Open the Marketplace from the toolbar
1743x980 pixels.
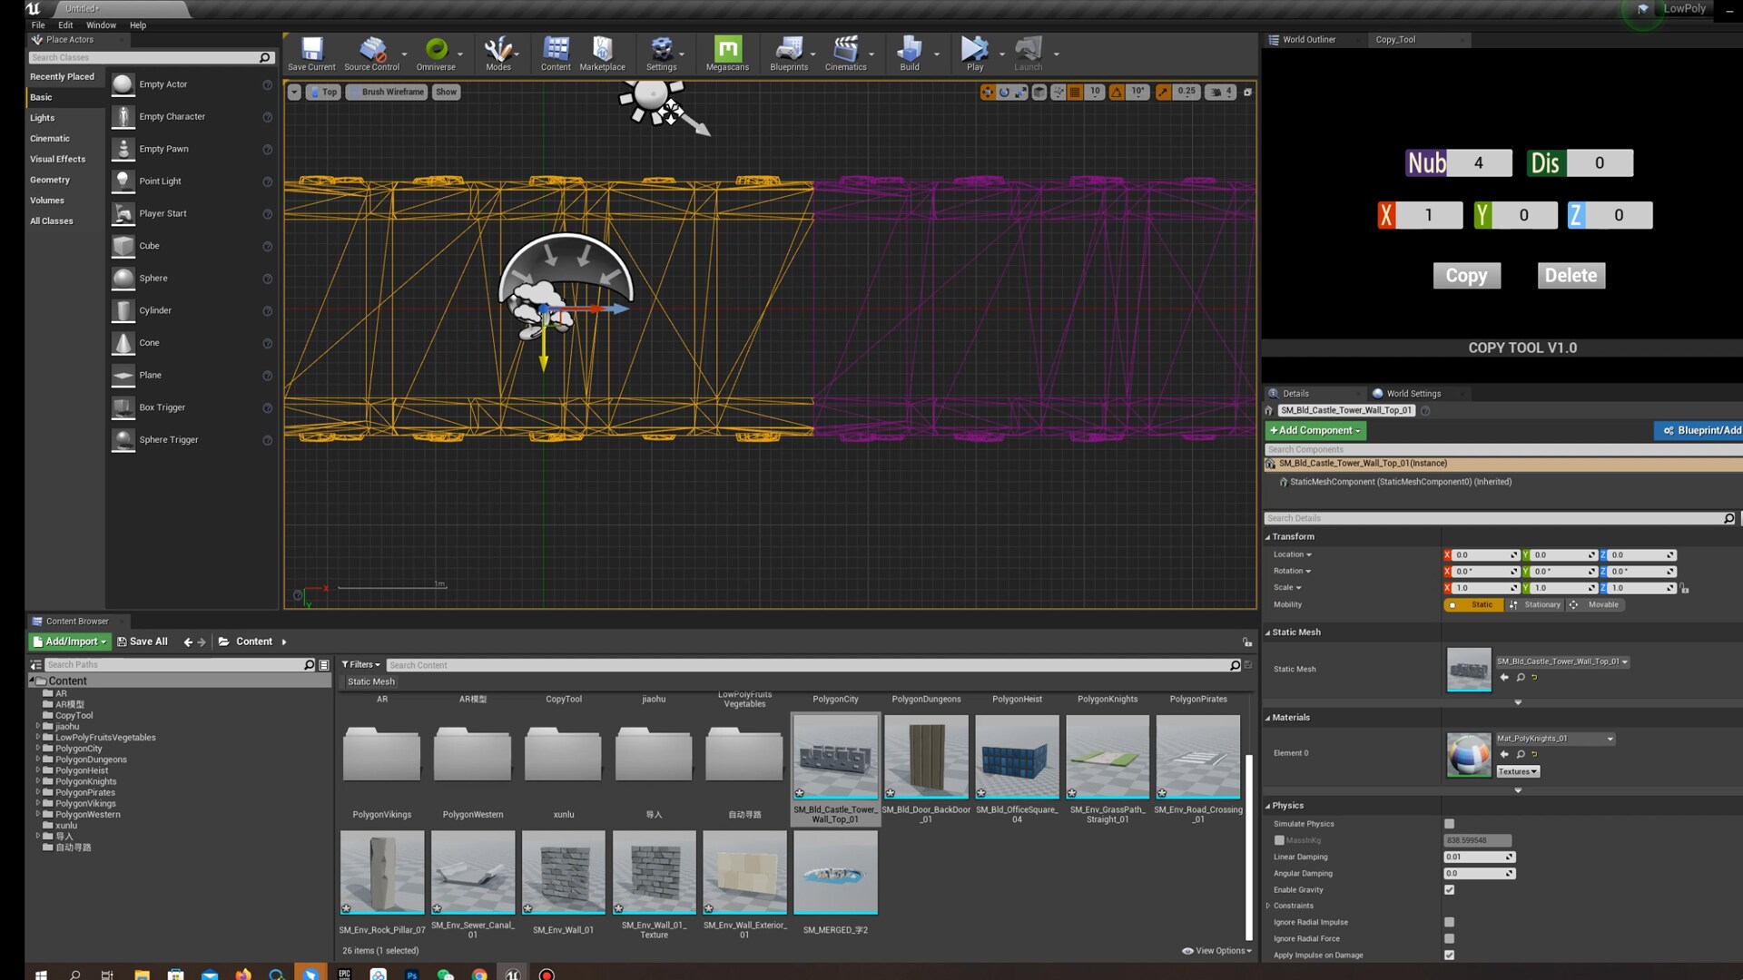tap(602, 54)
